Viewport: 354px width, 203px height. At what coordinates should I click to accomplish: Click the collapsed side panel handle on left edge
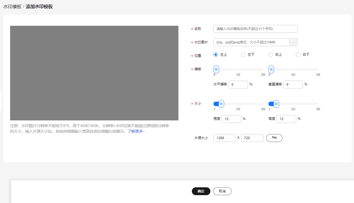1,101
